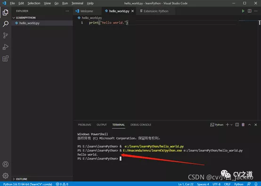Open the Explorer view in activity bar
Image resolution: width=261 pixels, height=186 pixels.
point(6,12)
